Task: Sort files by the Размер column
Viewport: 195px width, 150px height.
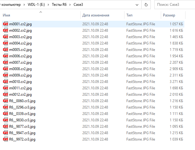Action: 169,15
